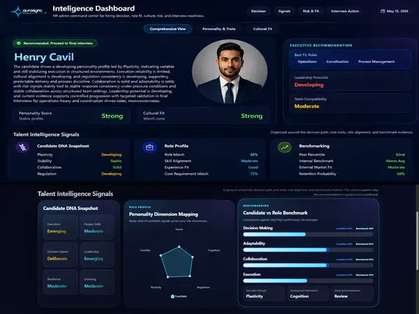Click the Leadership Potential Developing card
Image resolution: width=419 pixels, height=314 pixels.
click(x=350, y=82)
